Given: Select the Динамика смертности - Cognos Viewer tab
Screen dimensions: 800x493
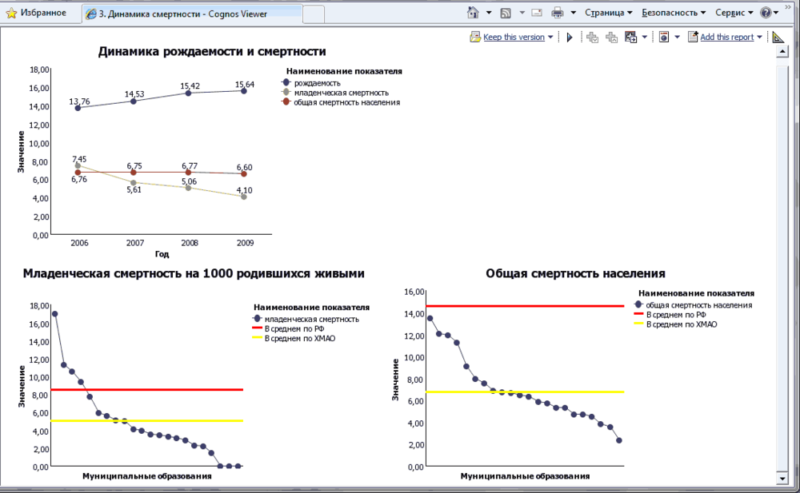Looking at the screenshot, I should tap(192, 14).
